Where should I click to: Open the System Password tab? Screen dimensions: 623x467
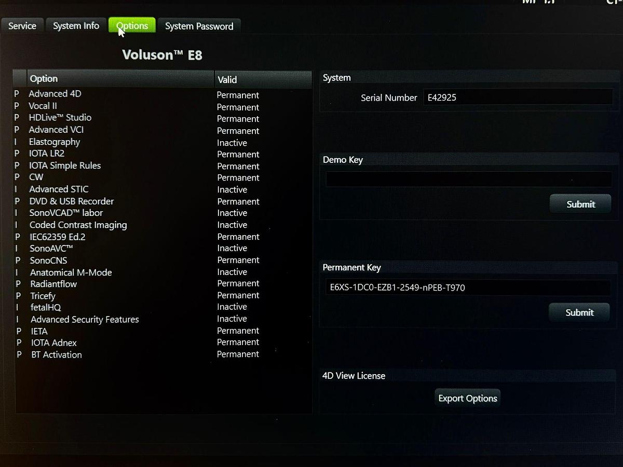pos(199,26)
